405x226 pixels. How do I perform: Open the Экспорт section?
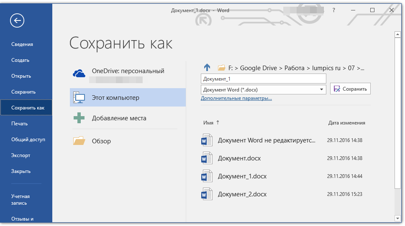coord(21,155)
